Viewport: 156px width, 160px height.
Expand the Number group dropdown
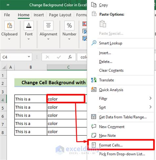(x=69, y=39)
